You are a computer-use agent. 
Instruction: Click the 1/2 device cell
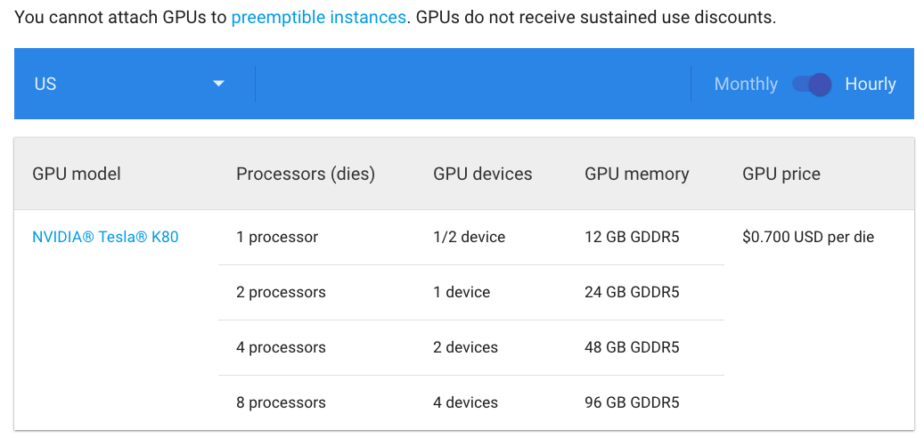tap(469, 237)
